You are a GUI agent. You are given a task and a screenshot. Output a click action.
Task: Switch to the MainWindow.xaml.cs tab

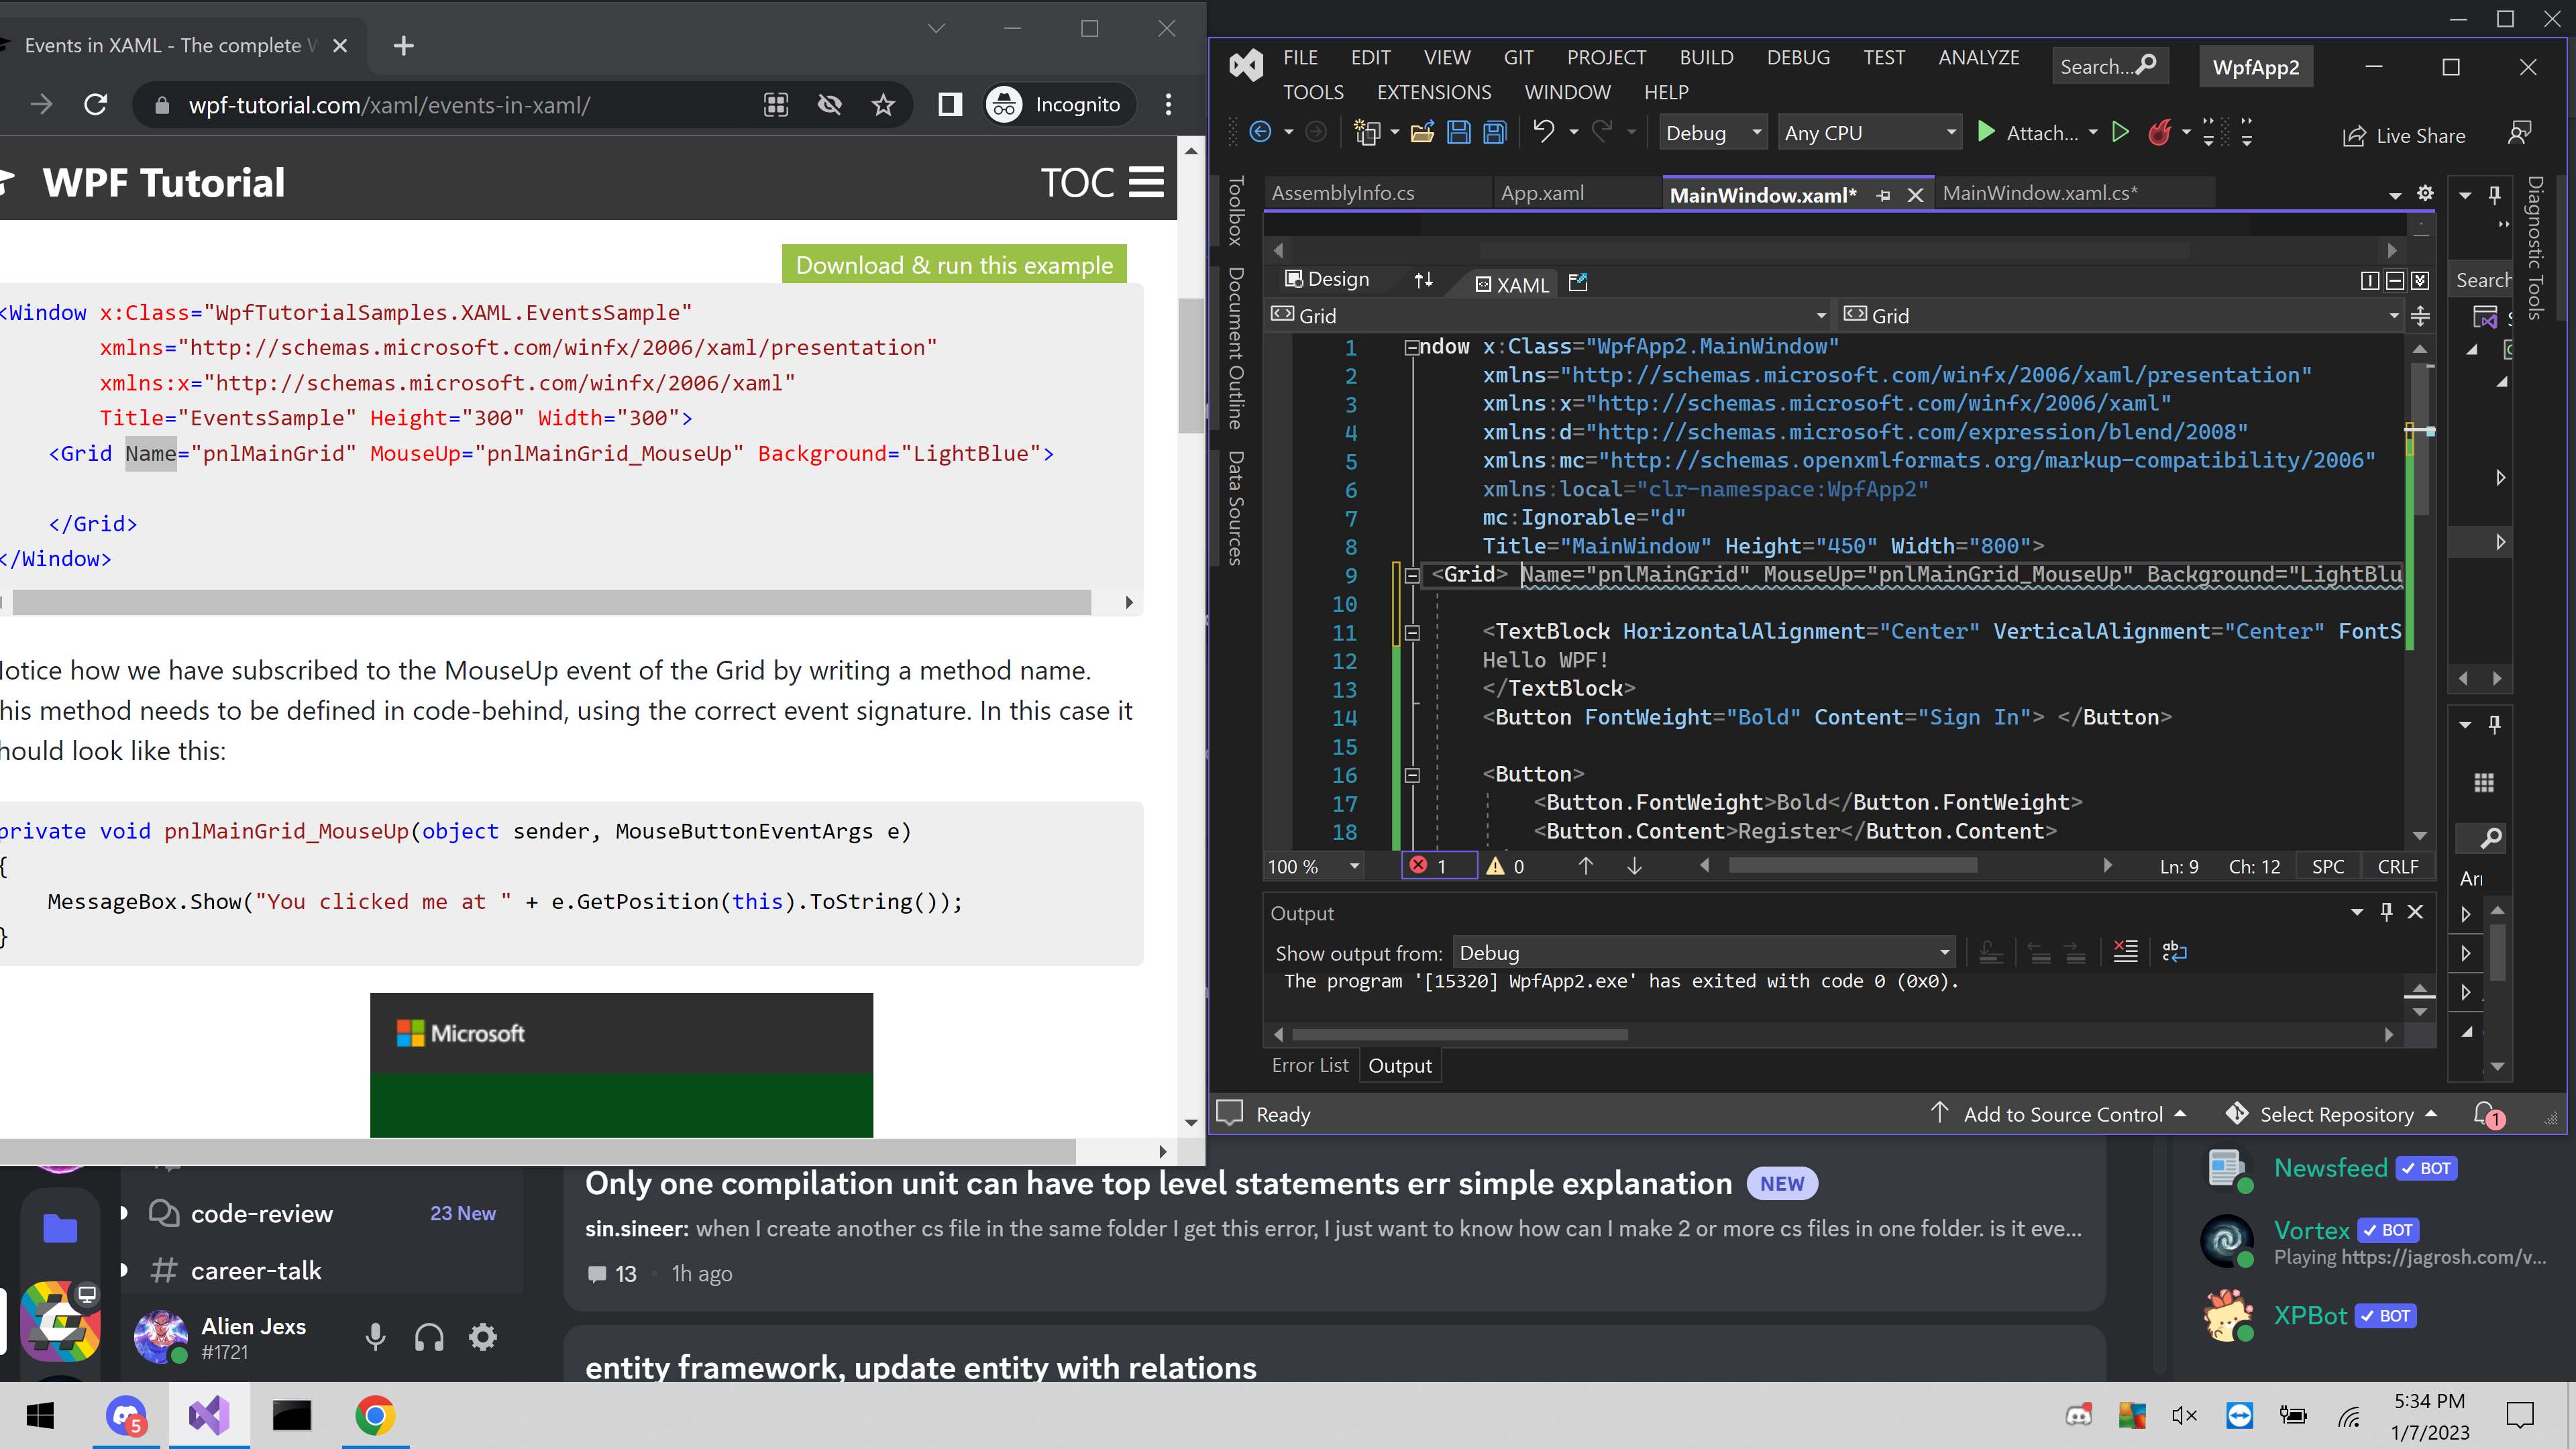tap(2039, 193)
